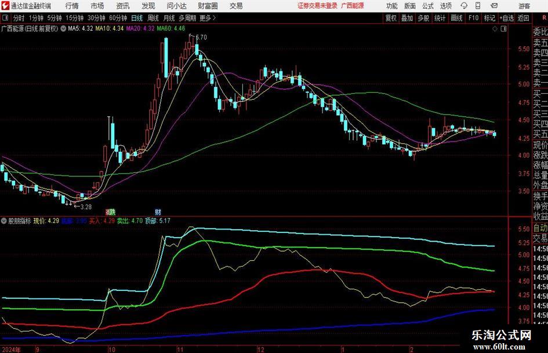Select the 60分钟 period tab
This screenshot has height=353, width=548.
point(118,18)
